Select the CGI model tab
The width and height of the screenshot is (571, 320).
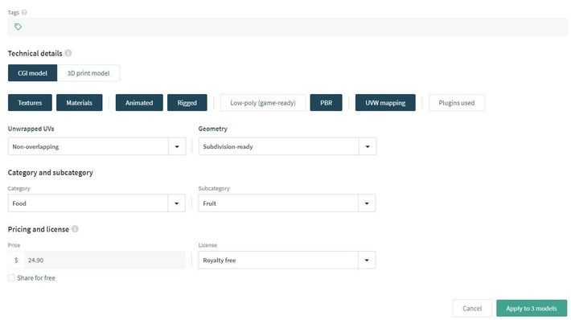32,73
